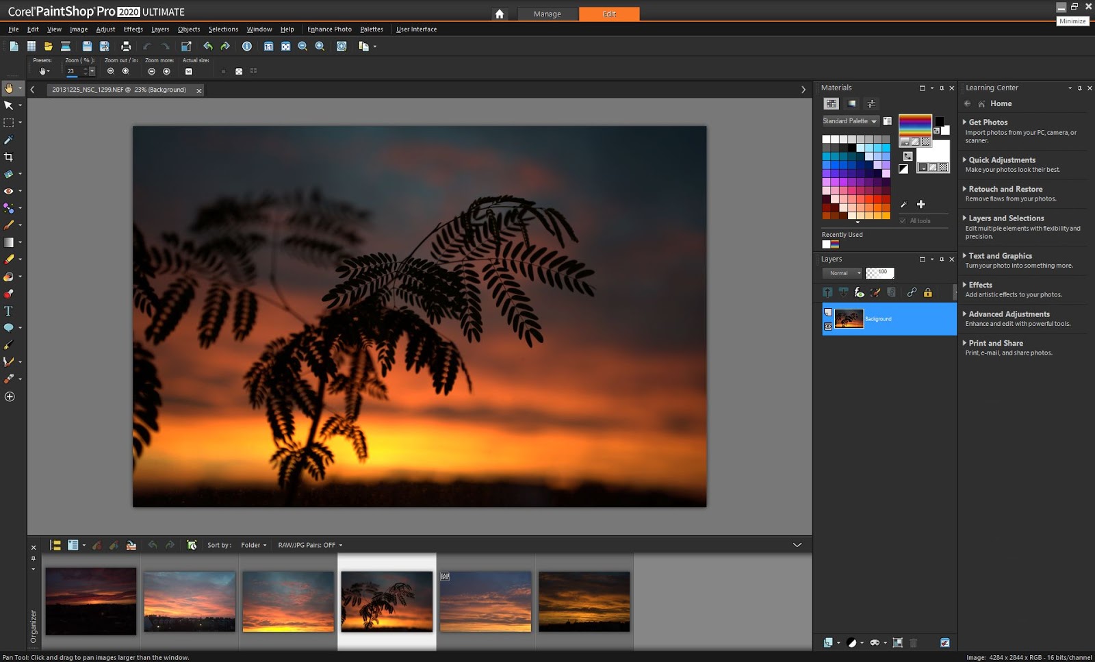Screen dimensions: 1095x662
Task: Collapse the Organizer panel using the chevron
Action: (796, 544)
